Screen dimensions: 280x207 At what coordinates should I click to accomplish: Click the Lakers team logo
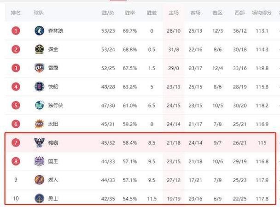pyautogui.click(x=39, y=180)
